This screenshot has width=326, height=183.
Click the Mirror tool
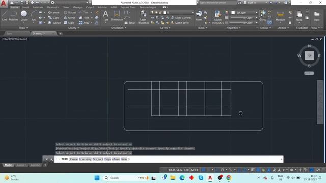tap(70, 18)
